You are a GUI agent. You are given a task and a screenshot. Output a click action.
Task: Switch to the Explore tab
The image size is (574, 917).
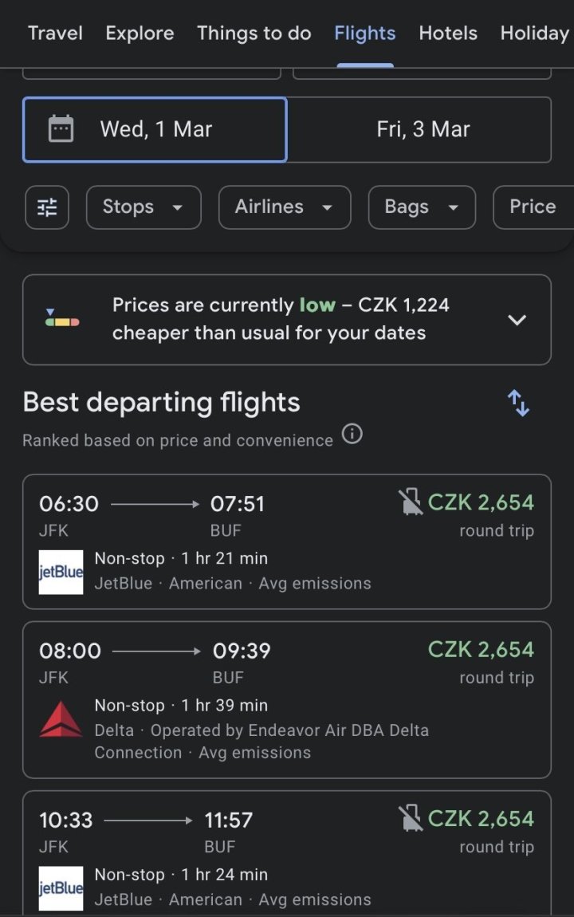coord(140,33)
